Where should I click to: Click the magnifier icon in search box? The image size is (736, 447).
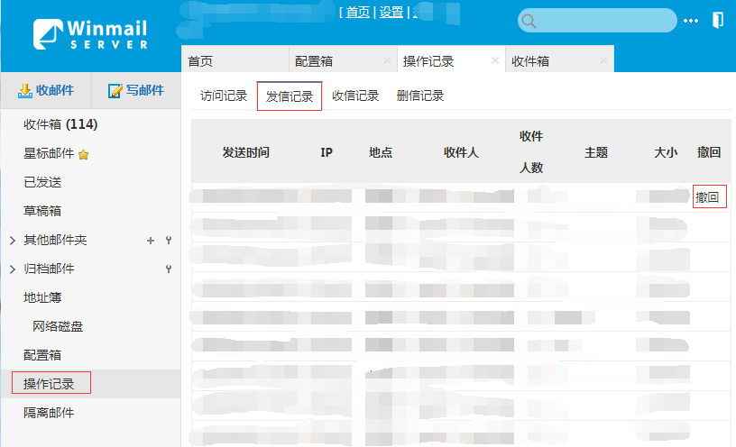(x=529, y=21)
